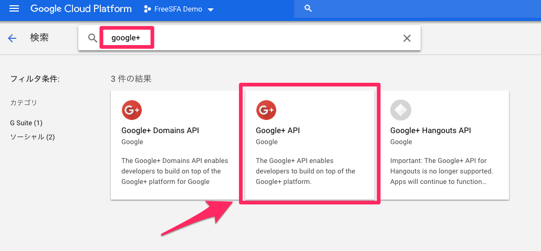This screenshot has width=541, height=251.
Task: Click the Google Cloud Platform title
Action: (81, 9)
